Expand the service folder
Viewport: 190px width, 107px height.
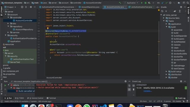8,32
